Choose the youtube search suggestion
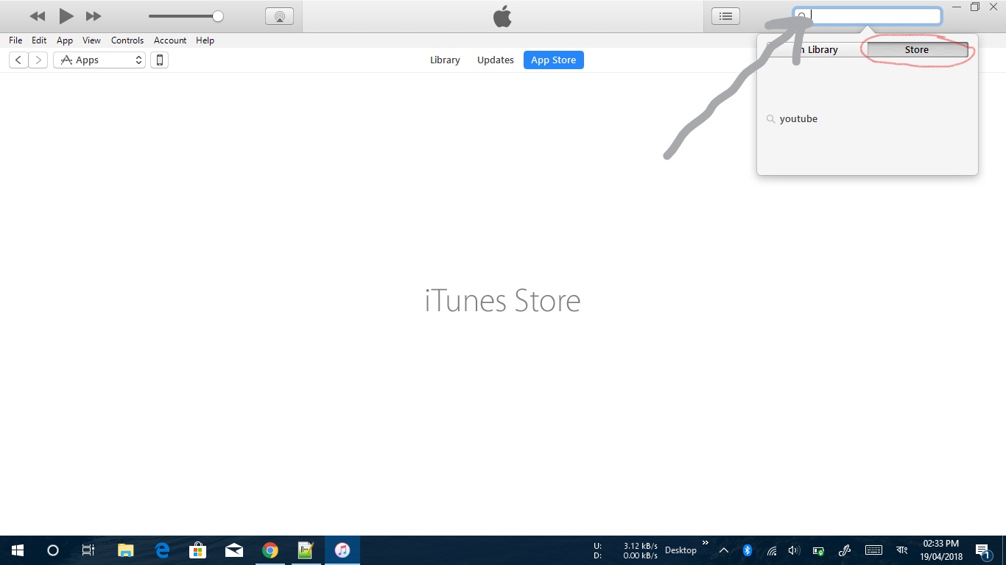This screenshot has width=1006, height=565. [x=798, y=118]
